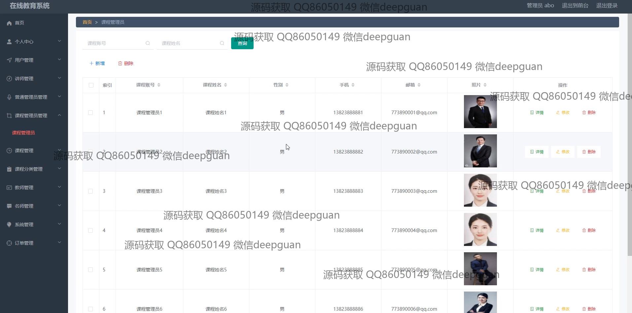Click the microphone icon next to 普通管理员管理
Screen dimensions: 632x313
9,97
